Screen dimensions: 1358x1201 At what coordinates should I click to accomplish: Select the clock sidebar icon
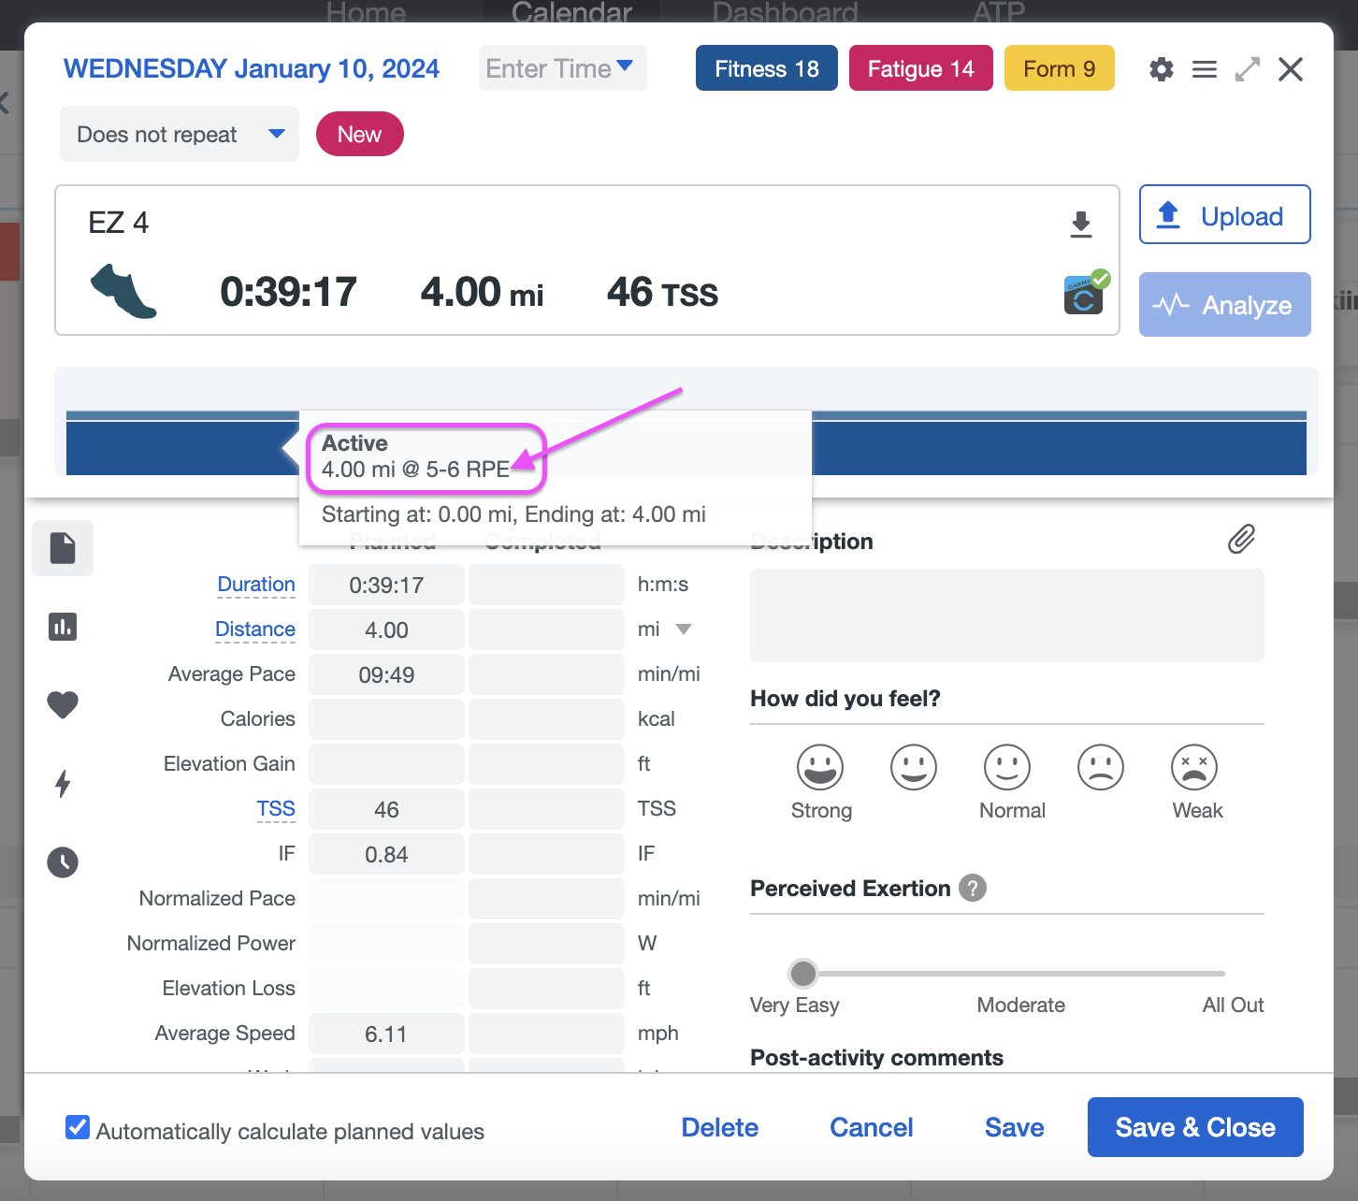pos(63,861)
